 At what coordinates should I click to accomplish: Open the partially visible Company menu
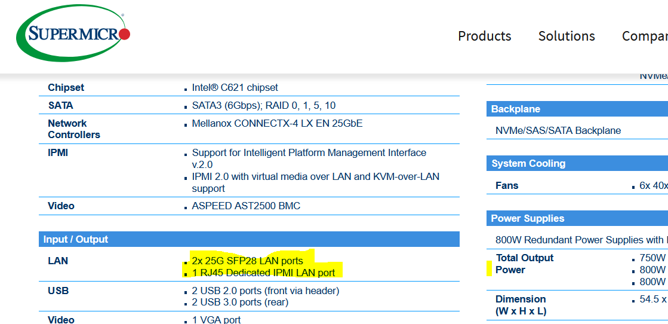644,36
